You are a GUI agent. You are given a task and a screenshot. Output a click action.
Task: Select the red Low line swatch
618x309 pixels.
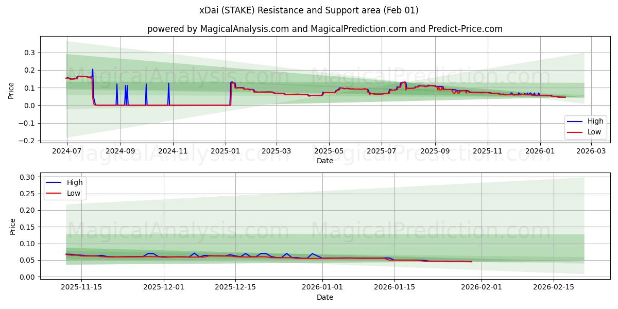tap(575, 132)
